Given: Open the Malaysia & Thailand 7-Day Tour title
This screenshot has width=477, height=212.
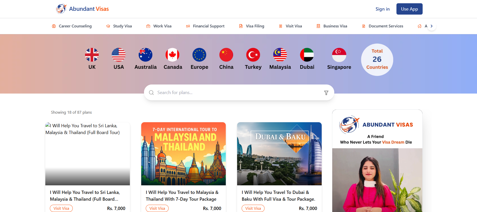Looking at the screenshot, I should click(x=182, y=196).
